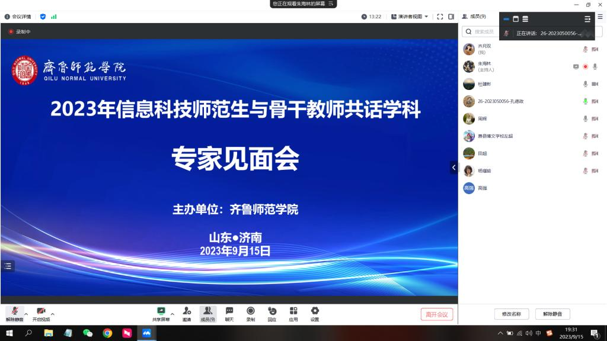Open the 回应 reactions icon

(271, 311)
